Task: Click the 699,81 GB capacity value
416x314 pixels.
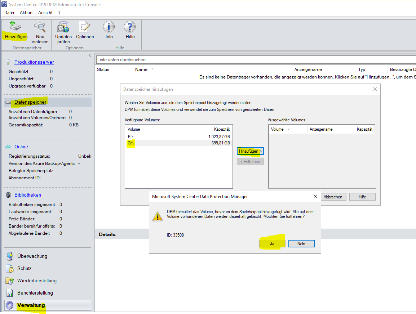Action: click(x=221, y=143)
